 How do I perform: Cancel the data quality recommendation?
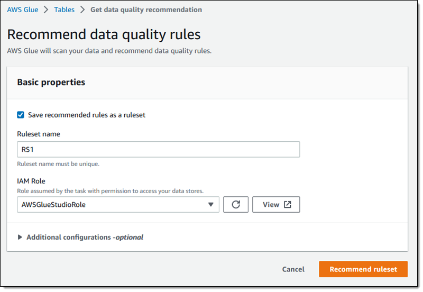coord(293,269)
